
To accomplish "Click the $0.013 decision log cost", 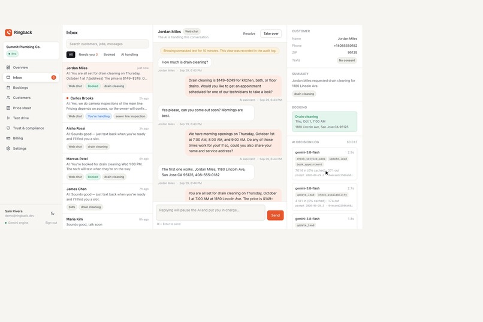I will (352, 142).
